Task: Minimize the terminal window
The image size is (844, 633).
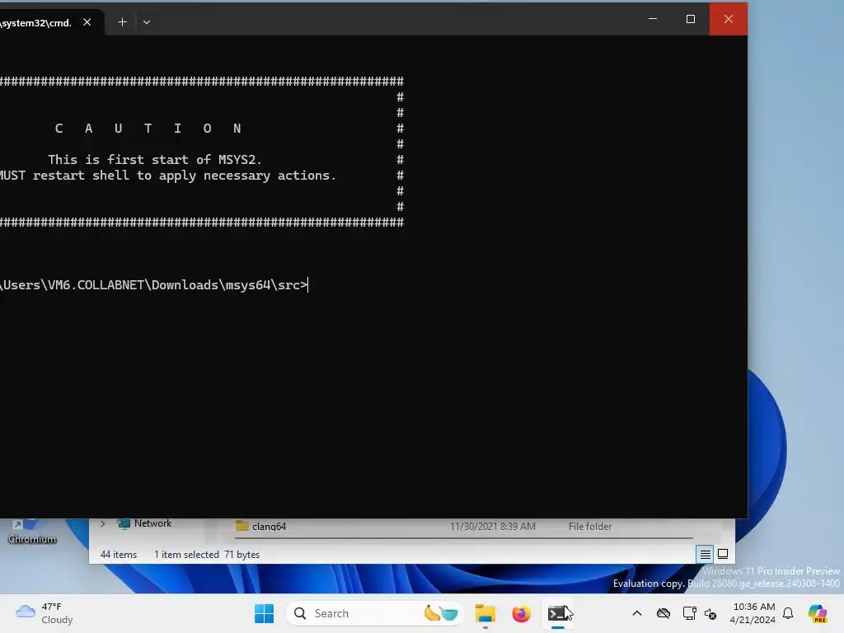Action: [653, 19]
